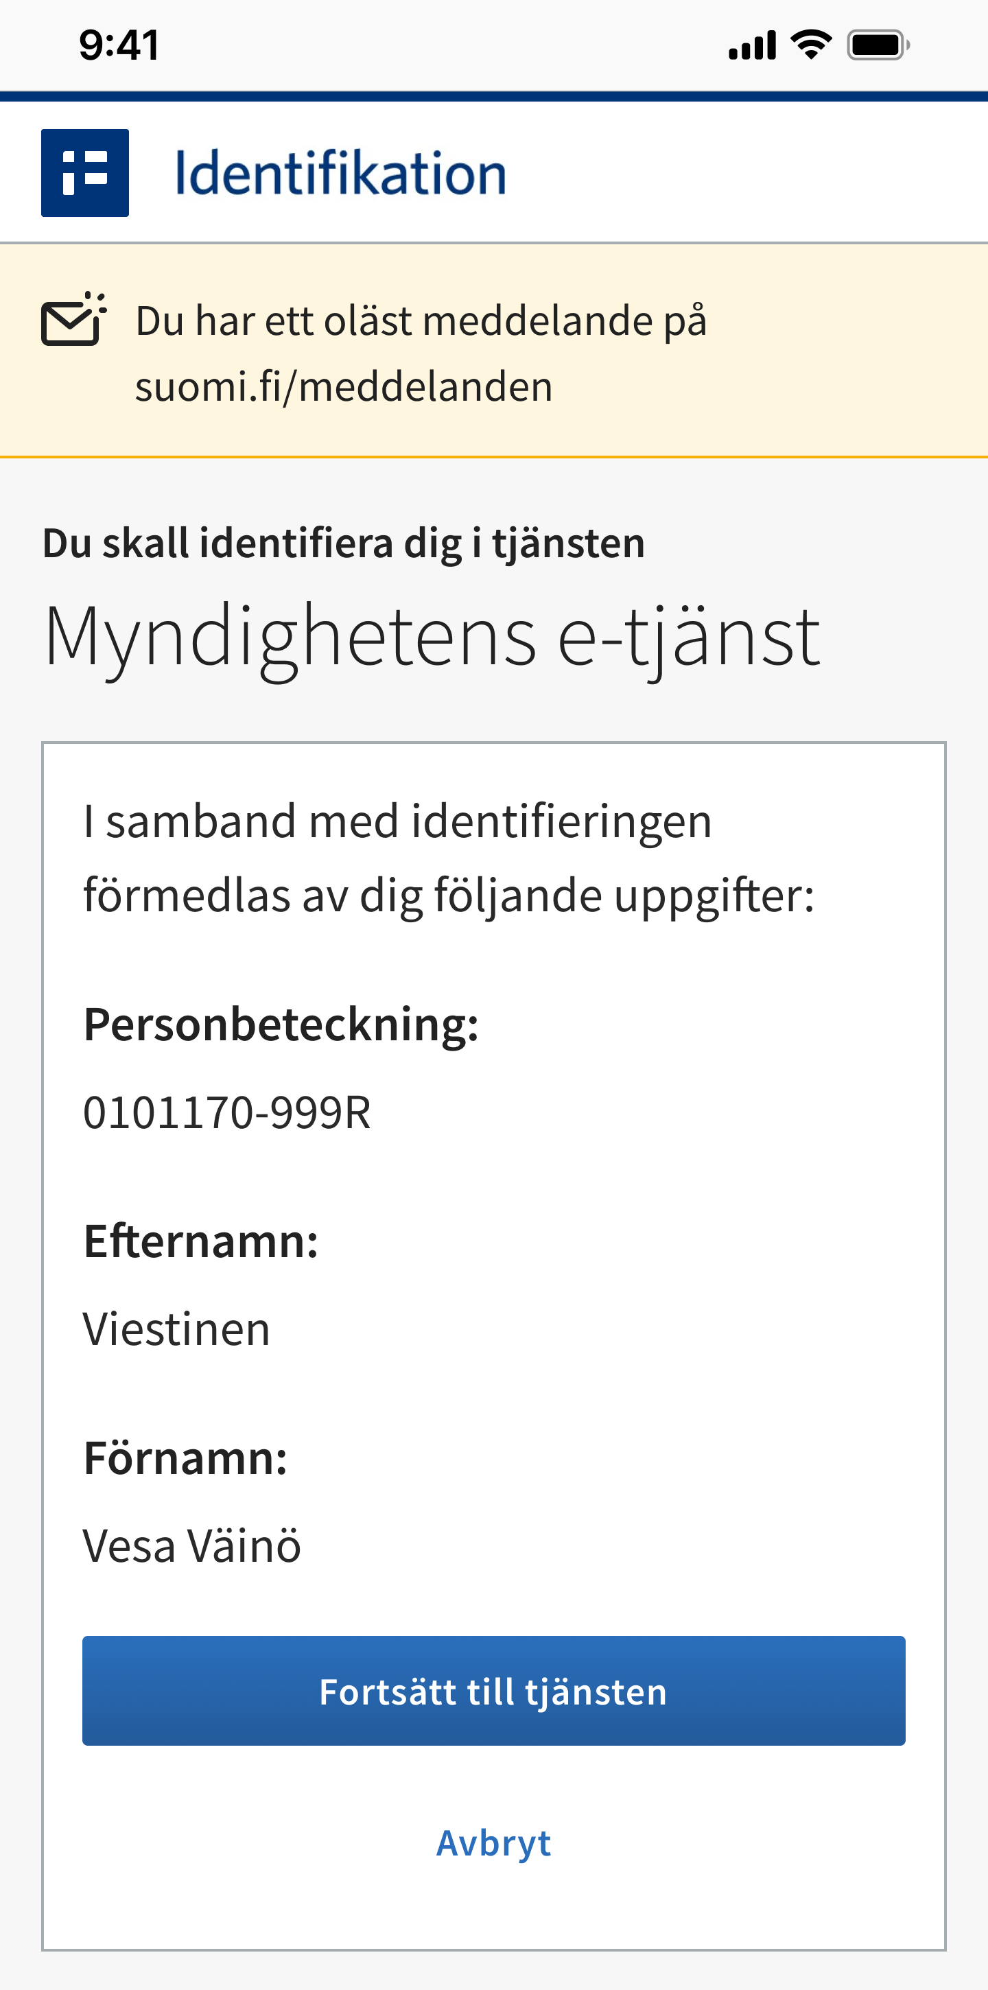
Task: Tap the Wi-Fi status icon
Action: [811, 45]
